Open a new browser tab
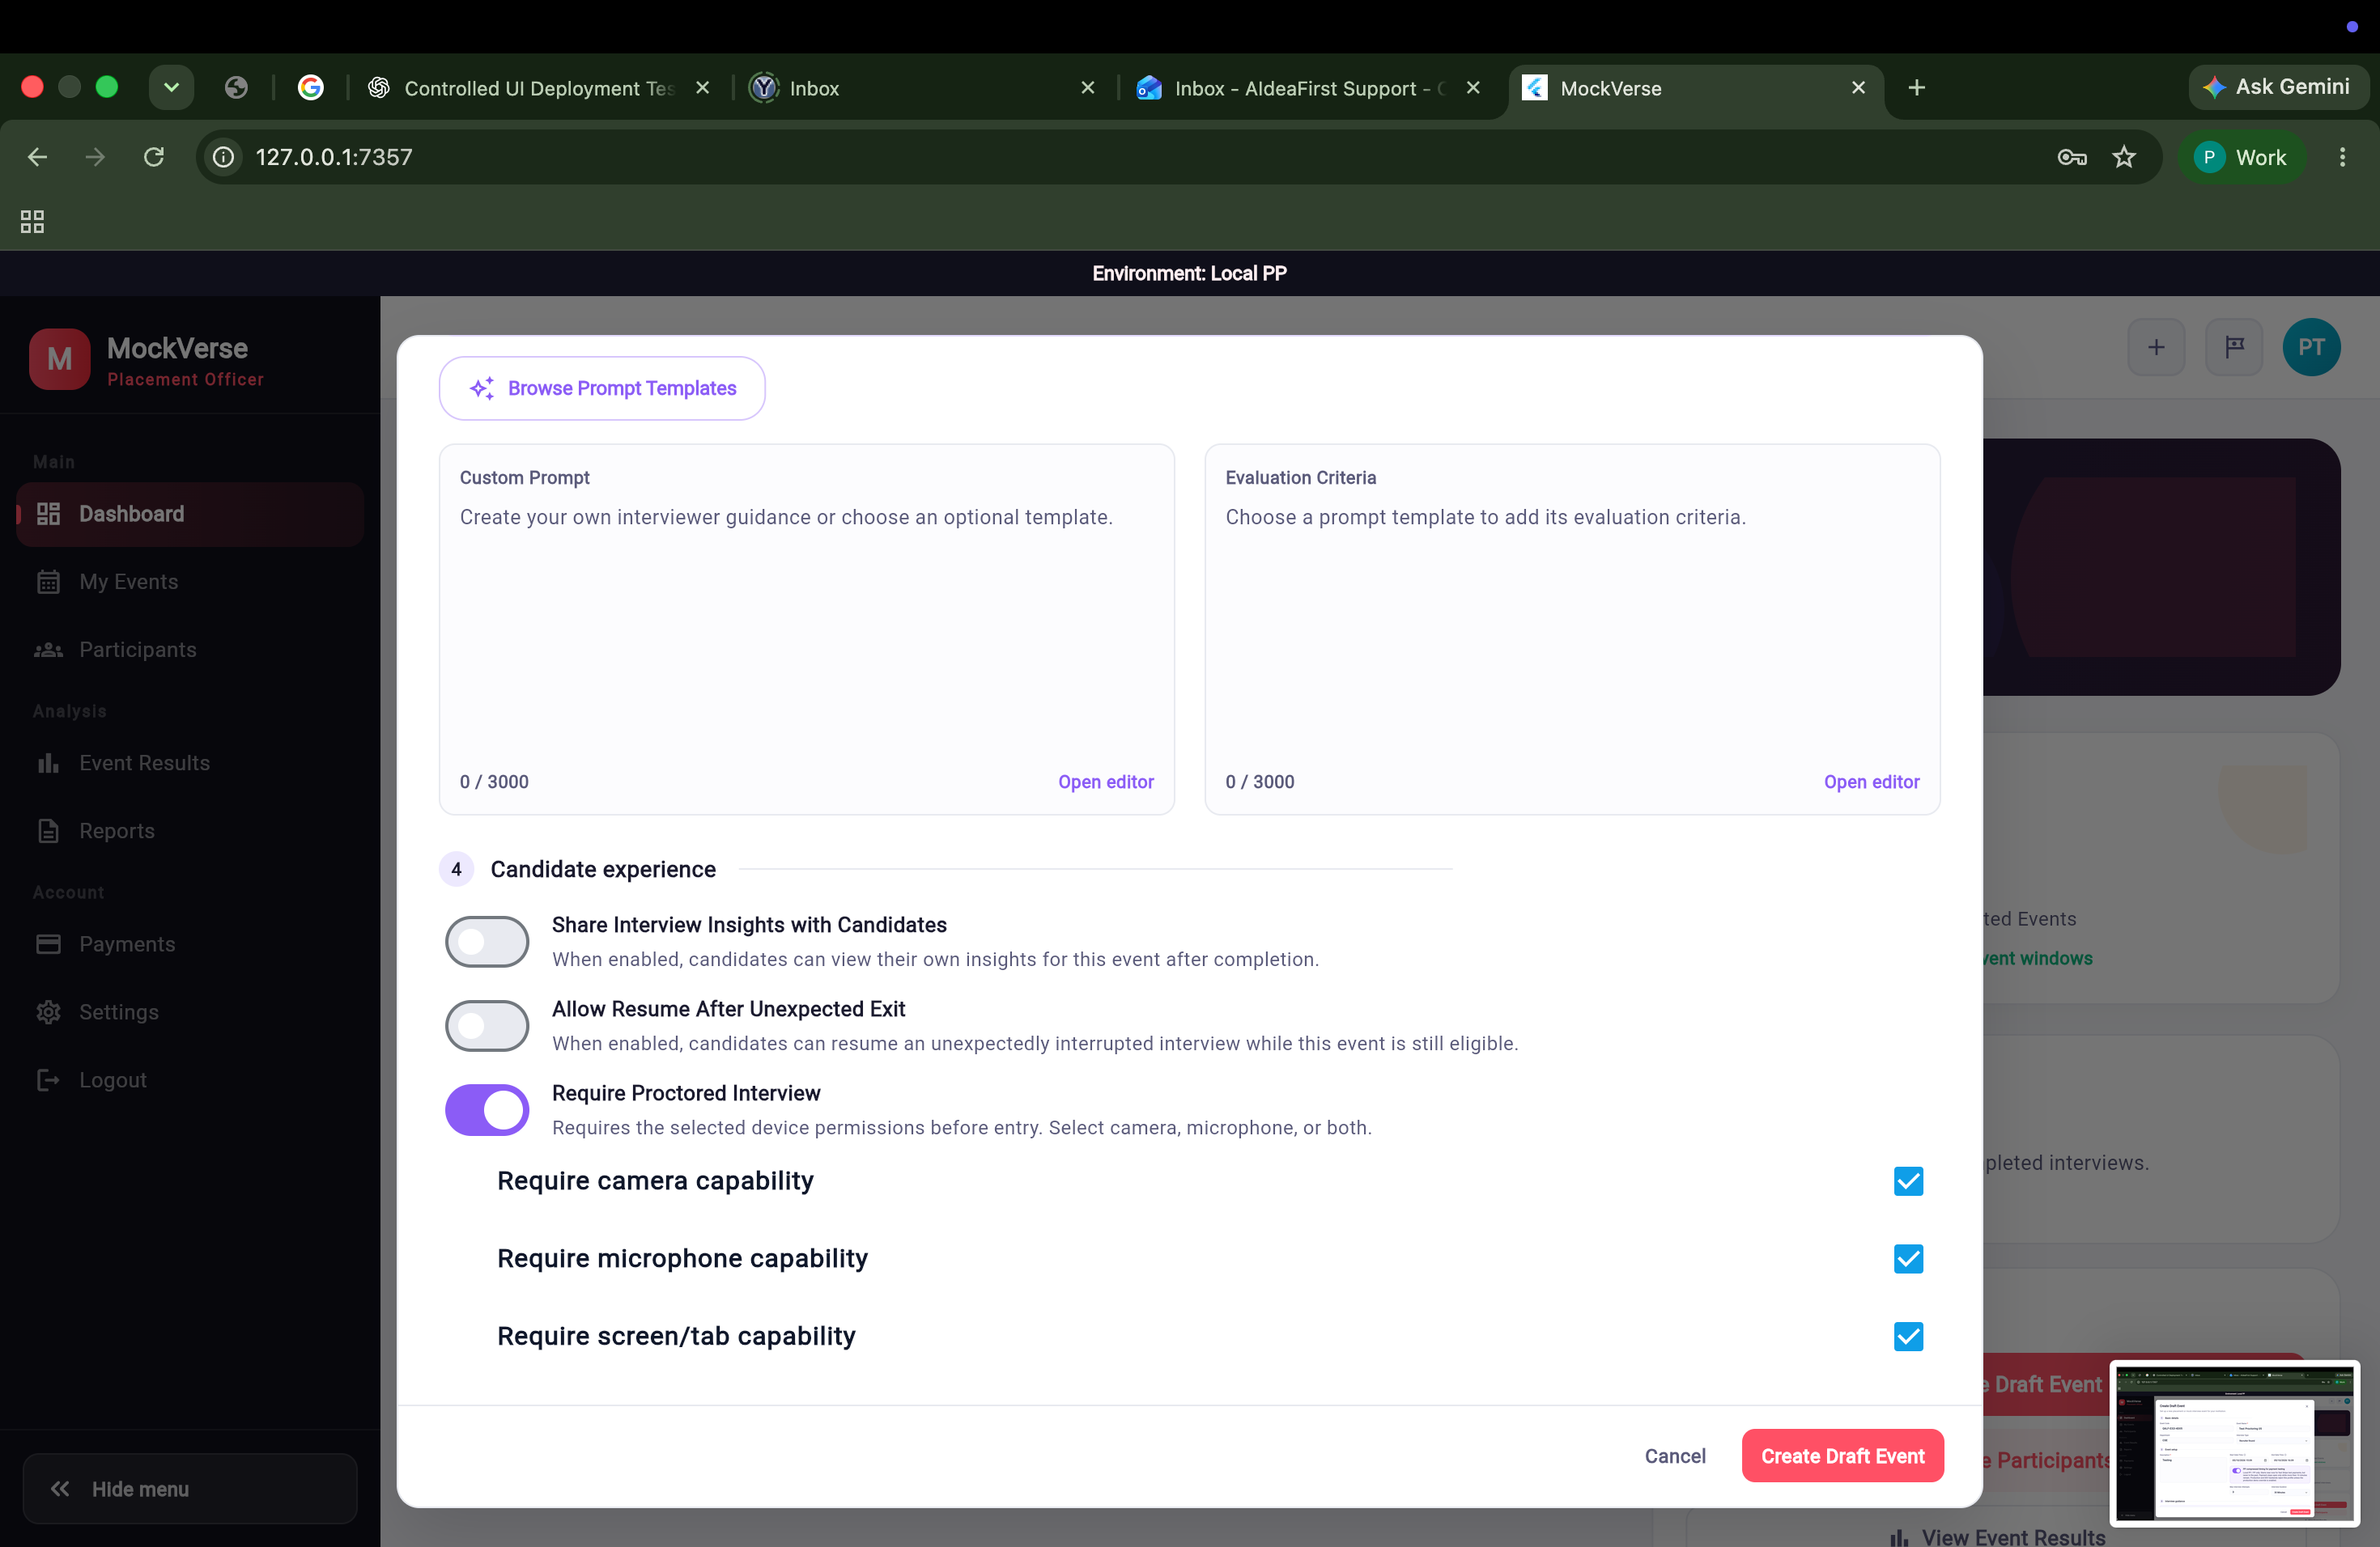The height and width of the screenshot is (1547, 2380). [x=1916, y=88]
